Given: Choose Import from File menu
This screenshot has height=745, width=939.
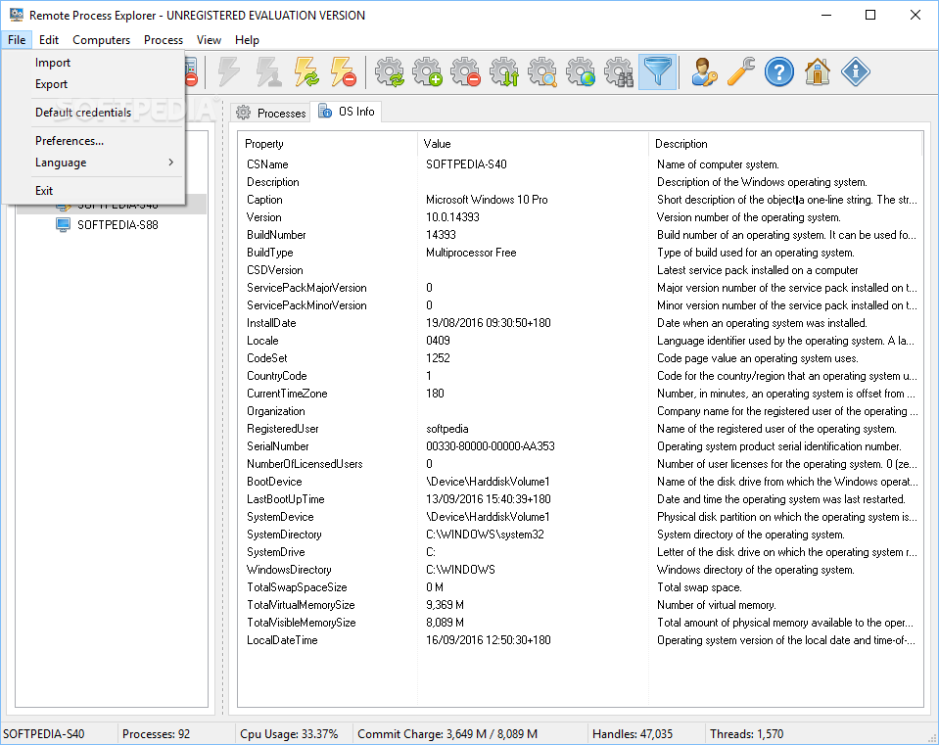Looking at the screenshot, I should (93, 63).
